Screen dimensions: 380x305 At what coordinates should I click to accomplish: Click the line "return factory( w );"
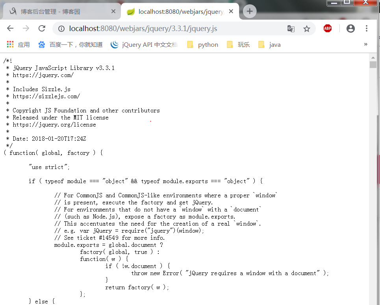click(137, 287)
